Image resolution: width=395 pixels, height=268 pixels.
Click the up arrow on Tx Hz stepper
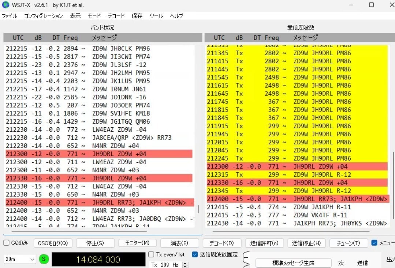coord(185,264)
